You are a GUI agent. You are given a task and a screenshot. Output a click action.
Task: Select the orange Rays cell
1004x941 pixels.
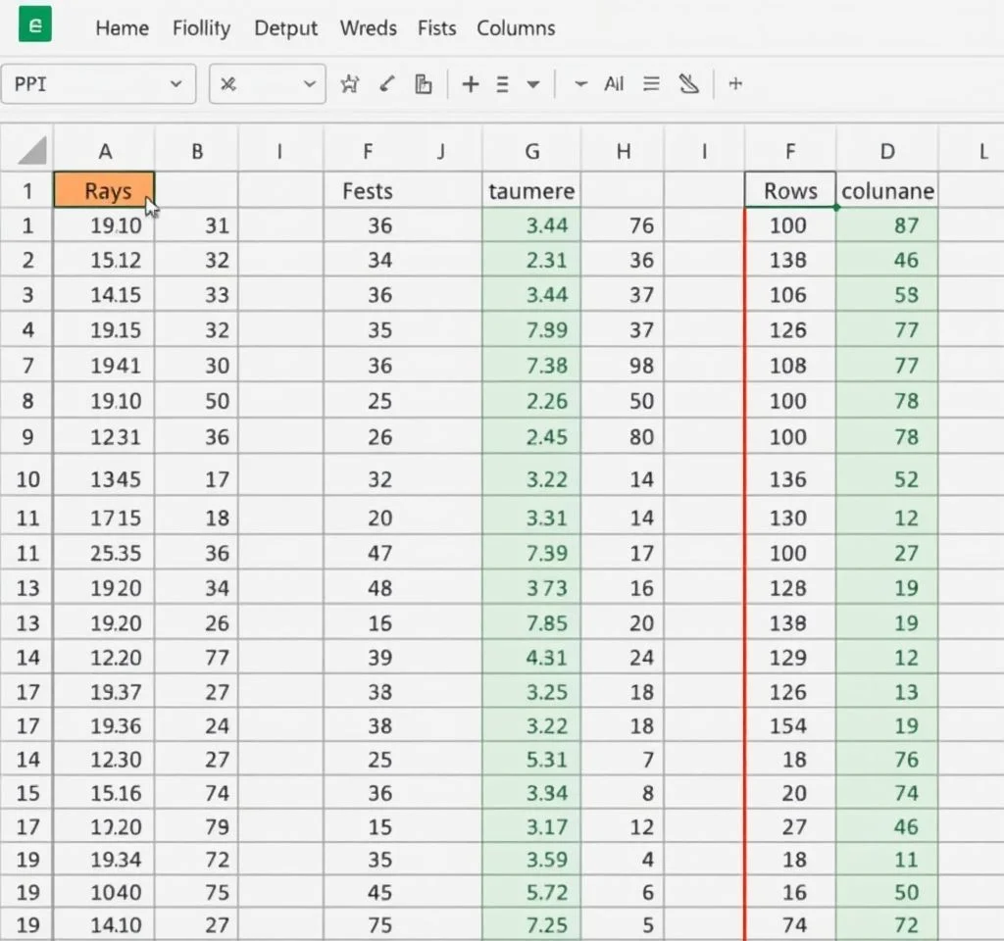click(104, 190)
